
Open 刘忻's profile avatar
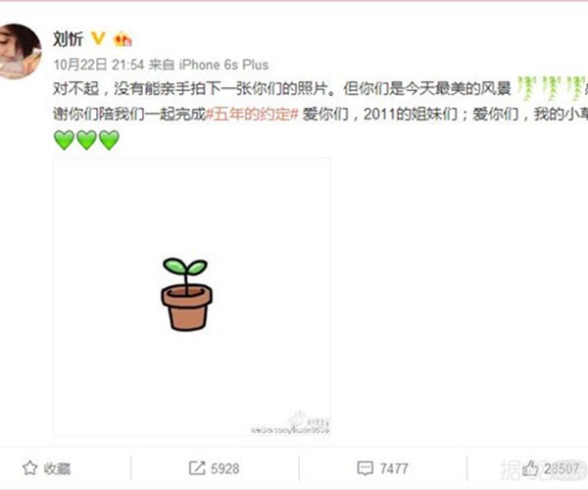(x=19, y=51)
